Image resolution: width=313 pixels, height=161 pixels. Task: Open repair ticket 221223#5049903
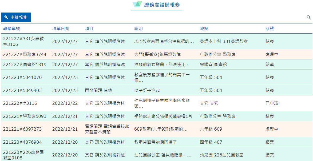[x=22, y=90]
